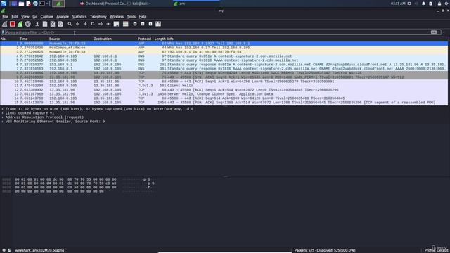Expand VSS Monitoring Ethernet trailer row
450x253 pixels.
point(3,122)
